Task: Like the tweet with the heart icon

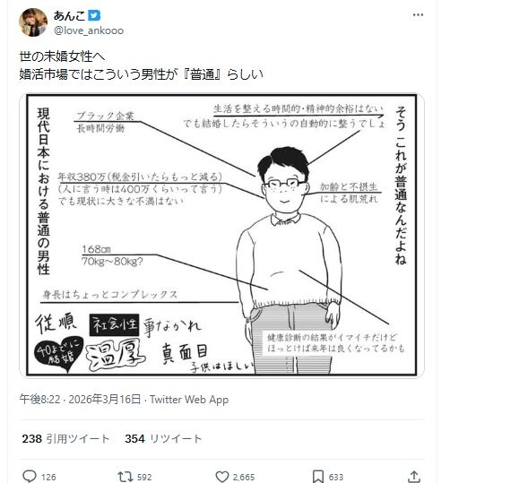Action: (222, 477)
